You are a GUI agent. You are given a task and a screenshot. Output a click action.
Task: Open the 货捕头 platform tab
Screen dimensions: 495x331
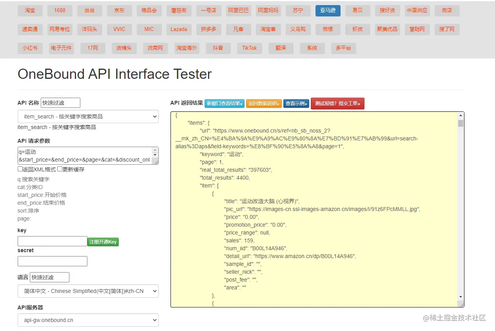pos(124,48)
